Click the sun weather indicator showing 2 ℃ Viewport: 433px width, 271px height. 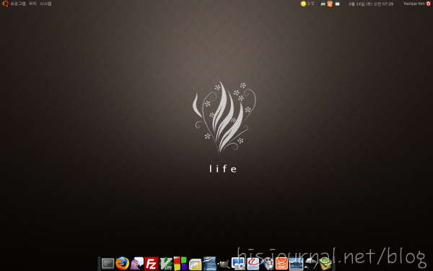point(307,4)
